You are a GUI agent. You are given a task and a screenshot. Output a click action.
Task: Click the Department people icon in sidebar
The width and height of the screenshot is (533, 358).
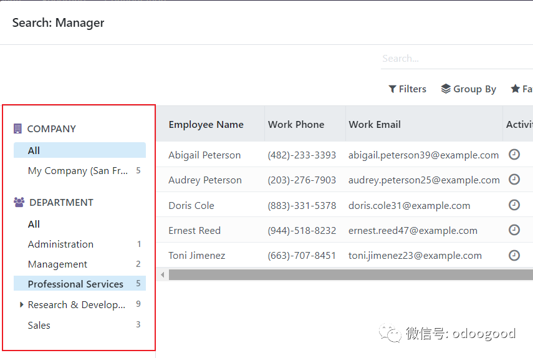[19, 202]
